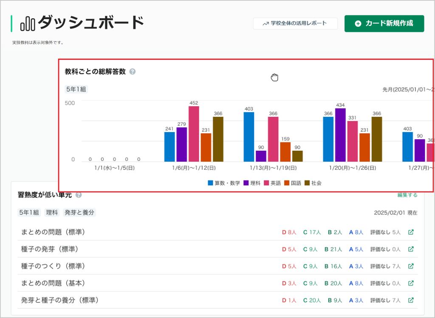The image size is (435, 318).
Task: Click the 434 理科 bar for 1/20 week
Action: point(340,135)
